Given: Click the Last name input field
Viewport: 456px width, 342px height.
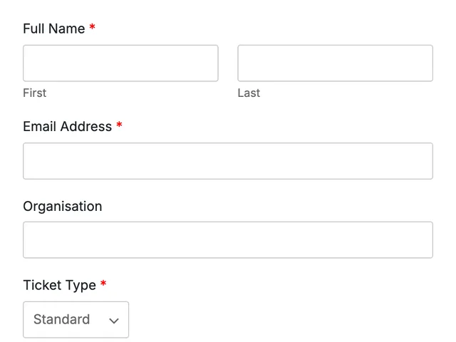Looking at the screenshot, I should pyautogui.click(x=335, y=63).
